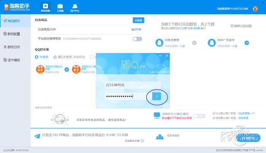266x153 pixels.
Task: Click the blue 去选品 button
Action: click(x=138, y=20)
